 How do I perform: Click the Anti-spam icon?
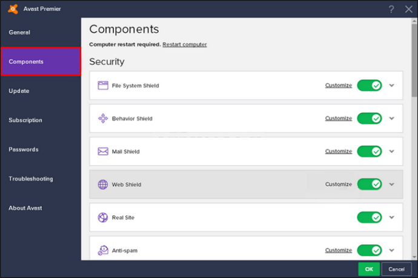(x=103, y=250)
